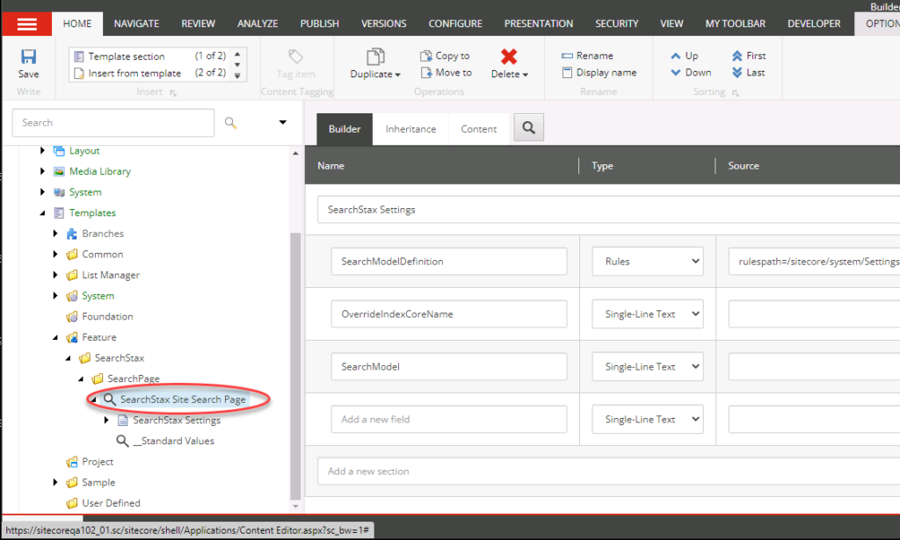Viewport: 900px width, 540px height.
Task: Click the Rename icon
Action: (567, 55)
